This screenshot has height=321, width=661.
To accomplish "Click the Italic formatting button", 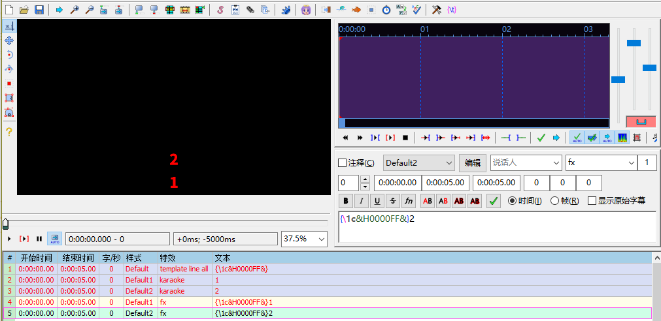I will click(361, 201).
